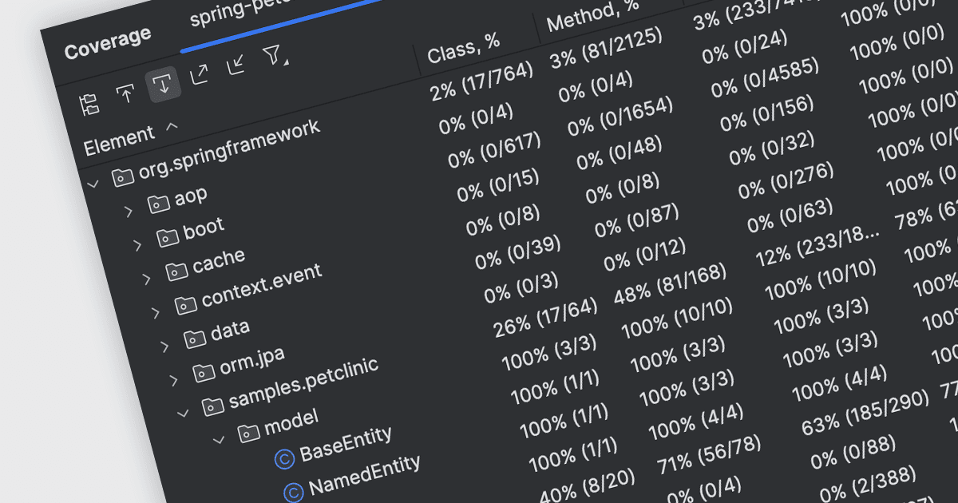Click the samples.petclinic folder icon

212,407
